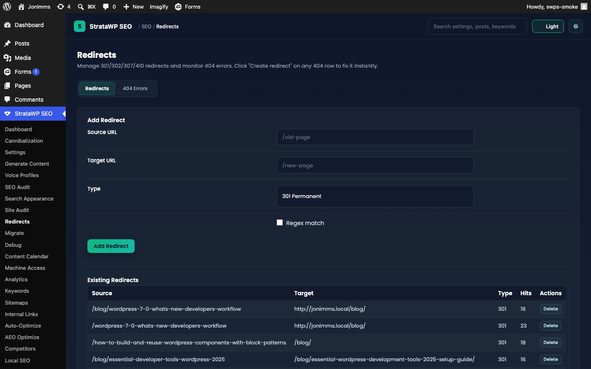
Task: Click the green S StrataWP logo
Action: tap(80, 26)
